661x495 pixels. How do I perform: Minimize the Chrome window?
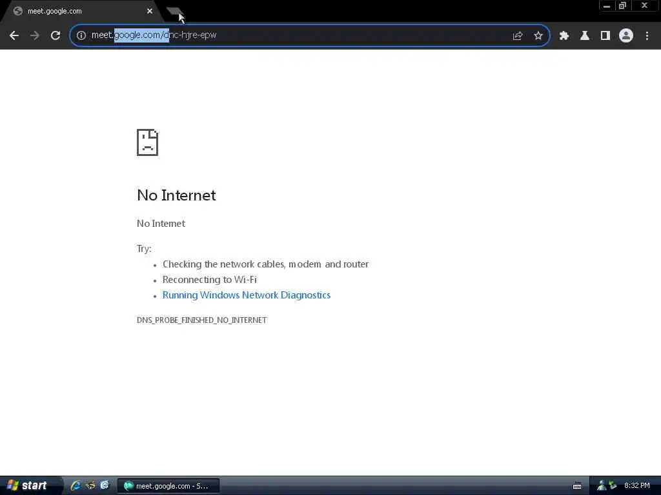[607, 6]
